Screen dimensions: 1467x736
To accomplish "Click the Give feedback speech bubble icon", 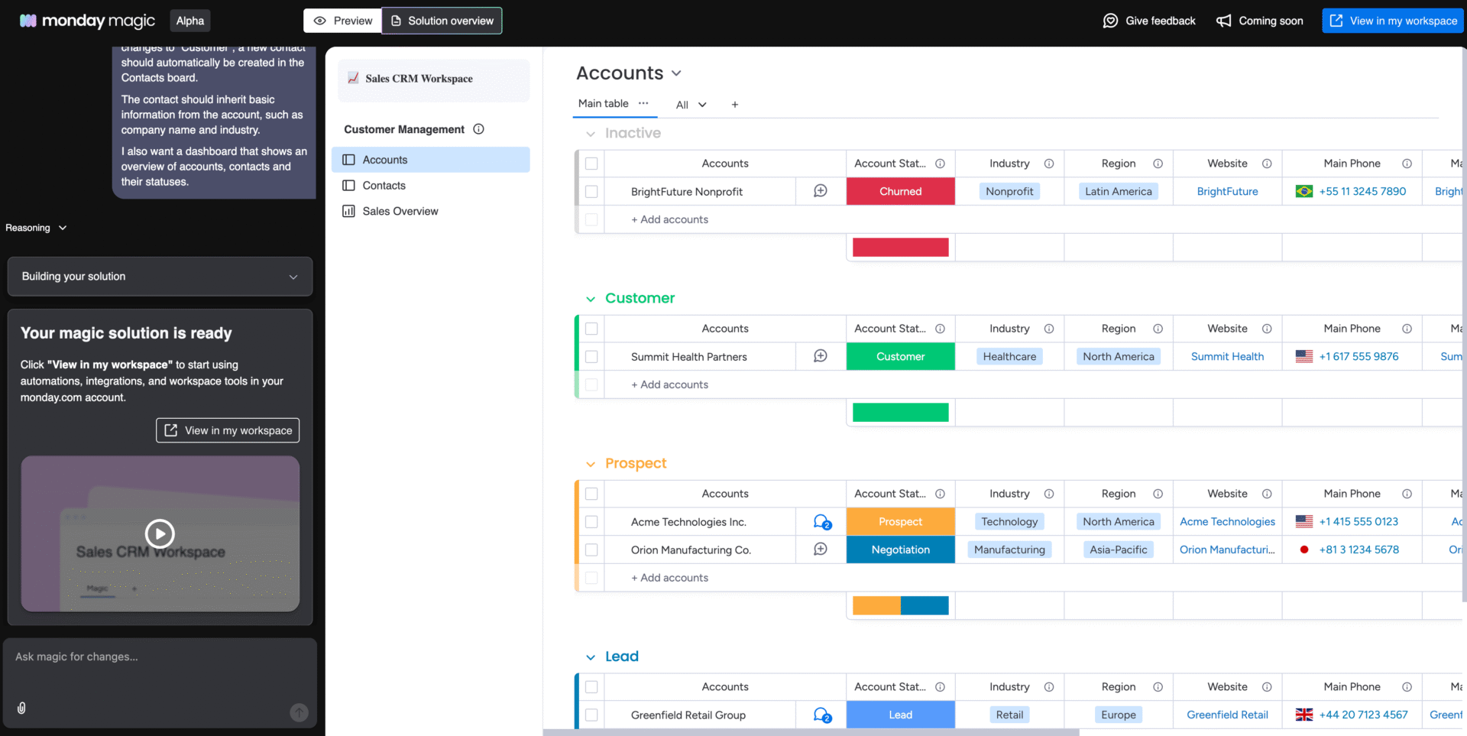I will (x=1110, y=21).
